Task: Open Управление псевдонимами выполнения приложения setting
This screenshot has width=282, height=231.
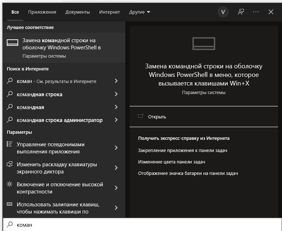Action: coord(51,148)
